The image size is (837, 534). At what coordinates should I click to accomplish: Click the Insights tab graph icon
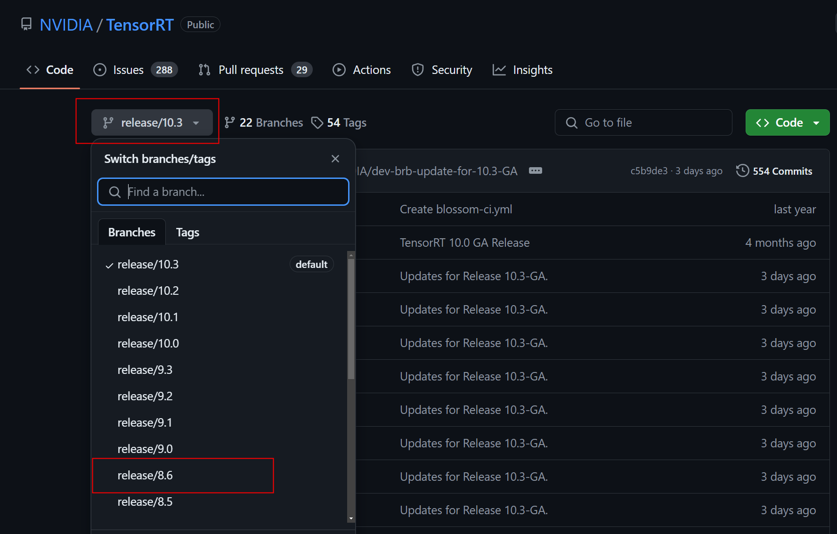(x=499, y=70)
